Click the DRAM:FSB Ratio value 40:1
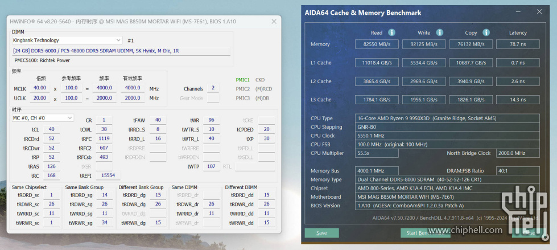Screen dimensions: 557x250 point(518,171)
